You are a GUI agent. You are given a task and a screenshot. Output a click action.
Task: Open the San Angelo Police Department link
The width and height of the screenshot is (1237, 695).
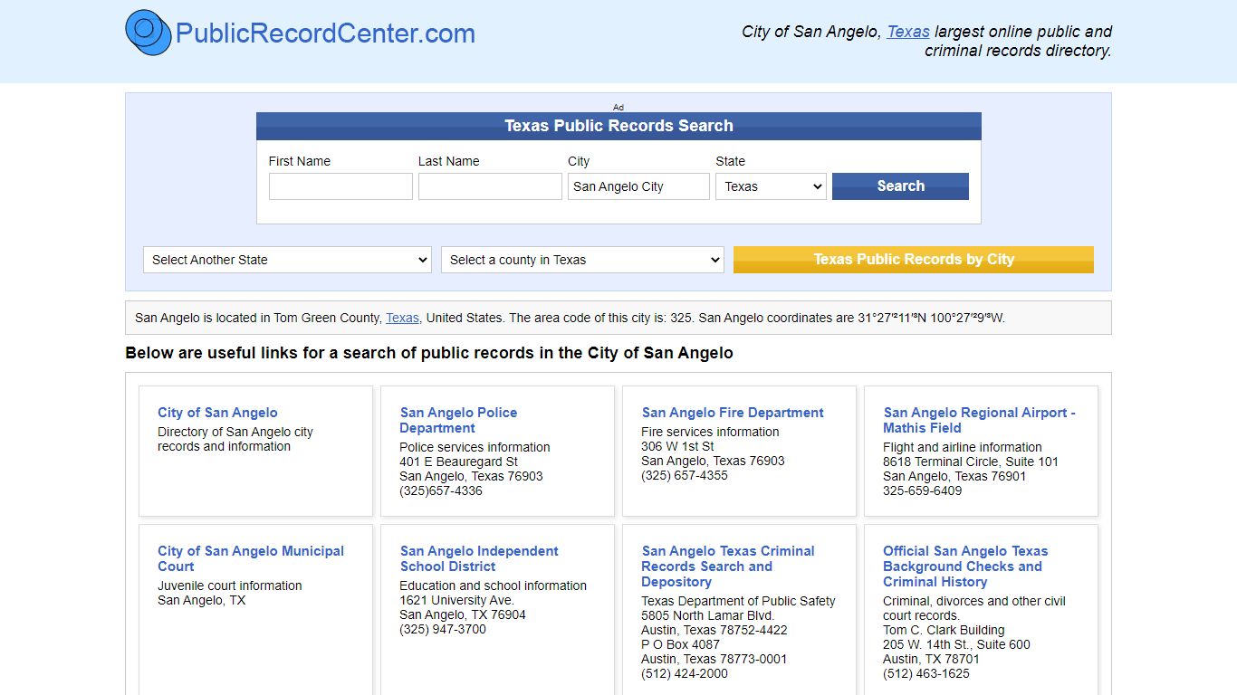(x=458, y=420)
